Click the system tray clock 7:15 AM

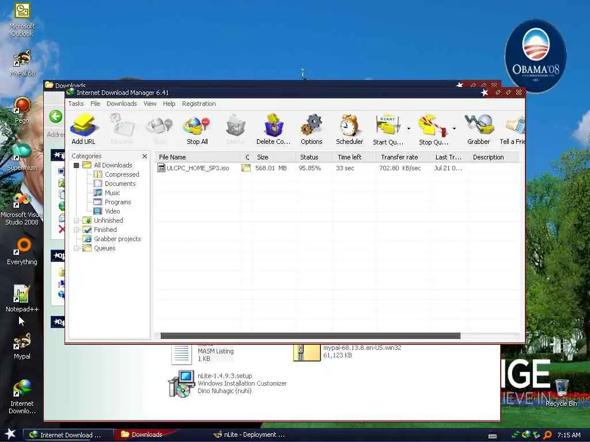click(569, 435)
